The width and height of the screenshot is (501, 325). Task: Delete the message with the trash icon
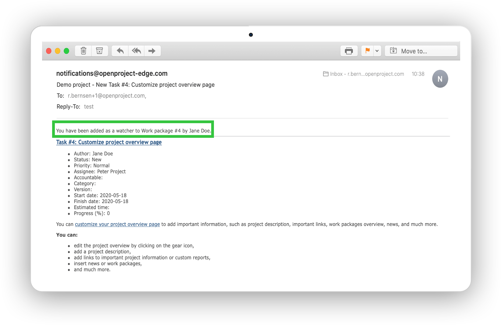pyautogui.click(x=83, y=51)
